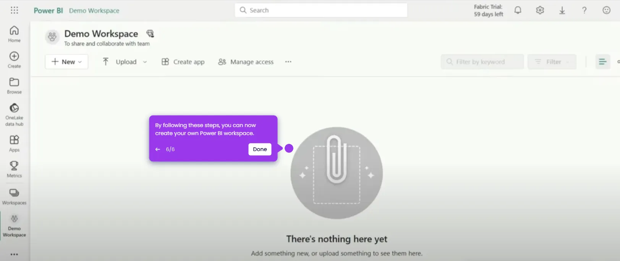Open Manage access

(x=246, y=62)
